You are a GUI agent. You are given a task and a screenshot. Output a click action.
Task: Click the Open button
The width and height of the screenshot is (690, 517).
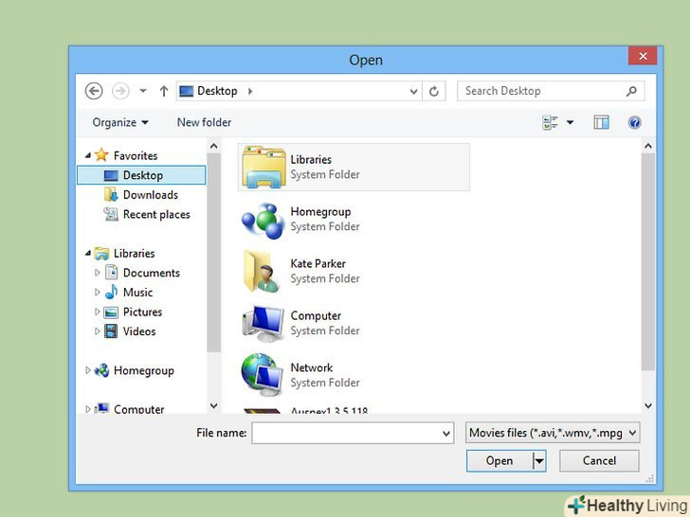click(x=499, y=461)
